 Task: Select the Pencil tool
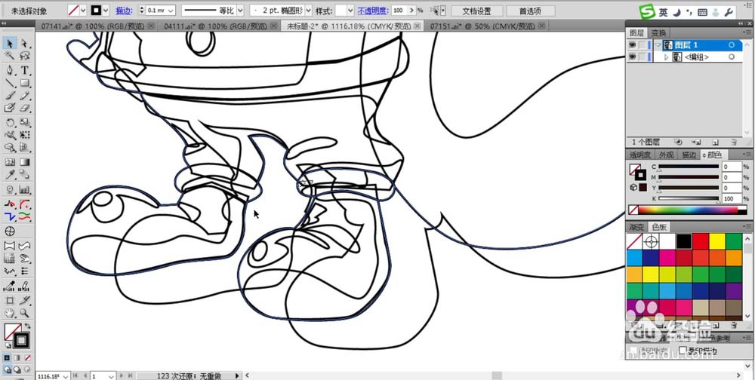[24, 96]
